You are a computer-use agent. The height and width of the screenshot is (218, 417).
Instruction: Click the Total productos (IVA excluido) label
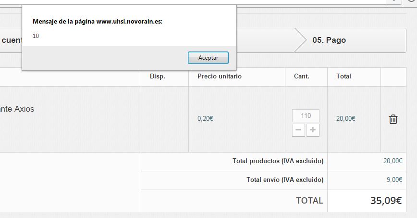click(x=278, y=161)
